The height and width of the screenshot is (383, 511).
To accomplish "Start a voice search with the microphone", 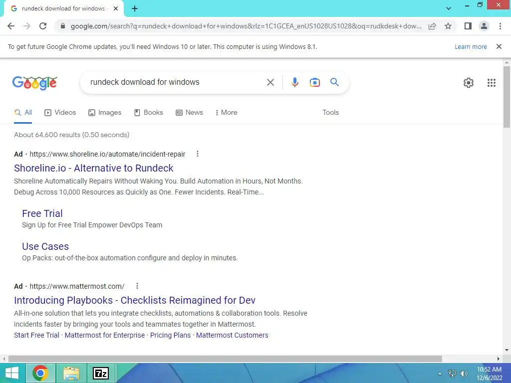I will (x=294, y=82).
